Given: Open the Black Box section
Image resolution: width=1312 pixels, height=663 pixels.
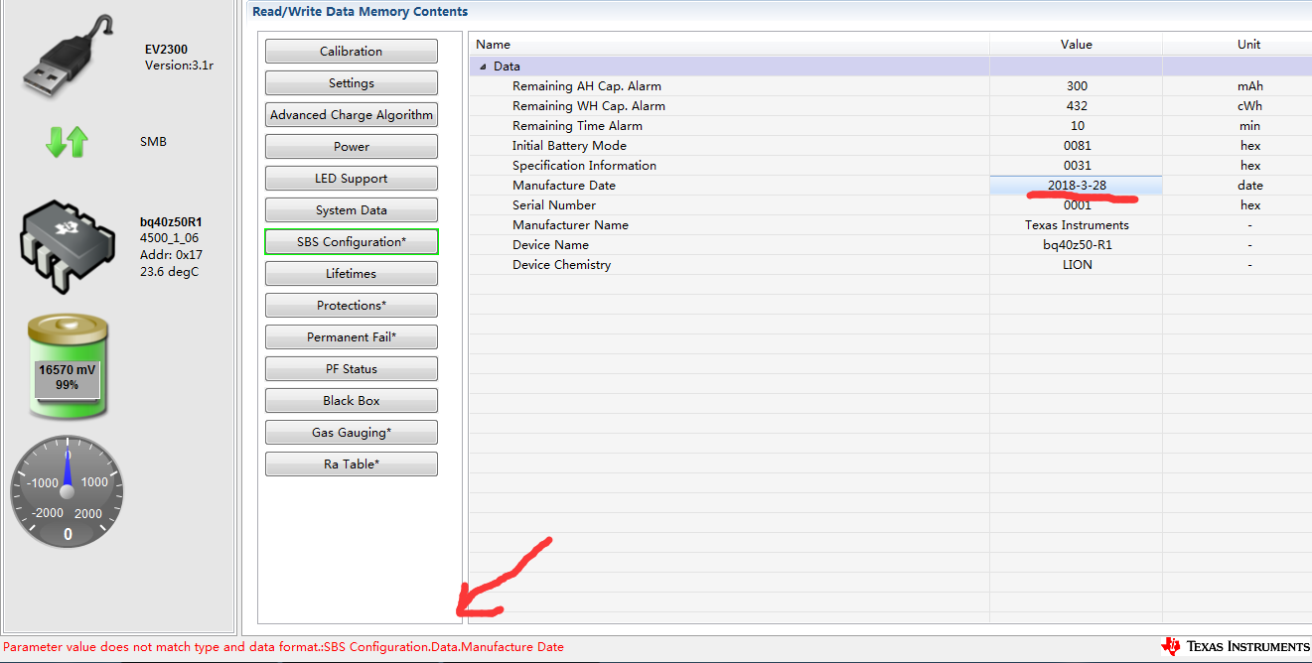Looking at the screenshot, I should (351, 401).
